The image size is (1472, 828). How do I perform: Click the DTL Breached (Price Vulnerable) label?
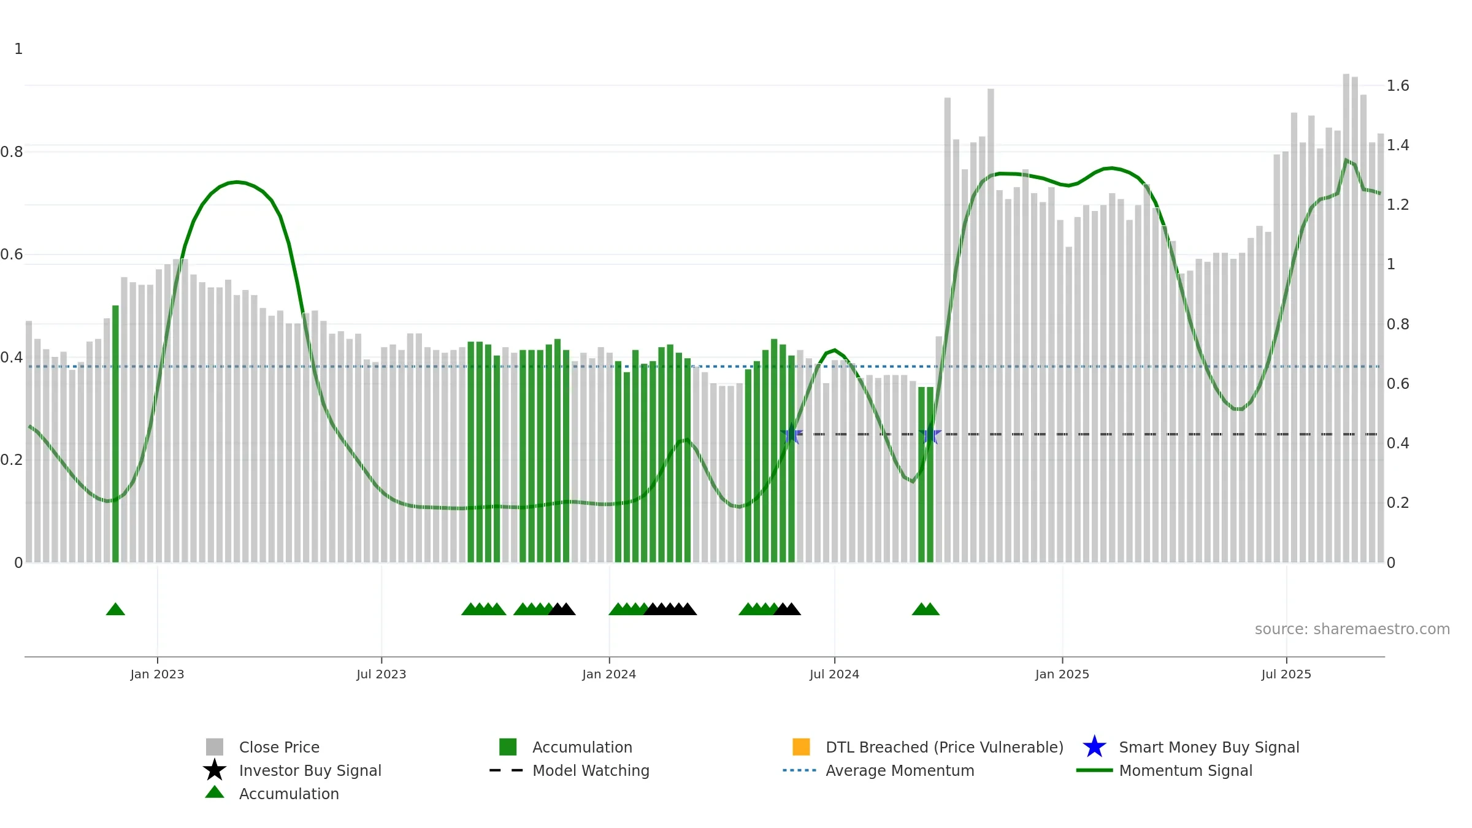[945, 747]
